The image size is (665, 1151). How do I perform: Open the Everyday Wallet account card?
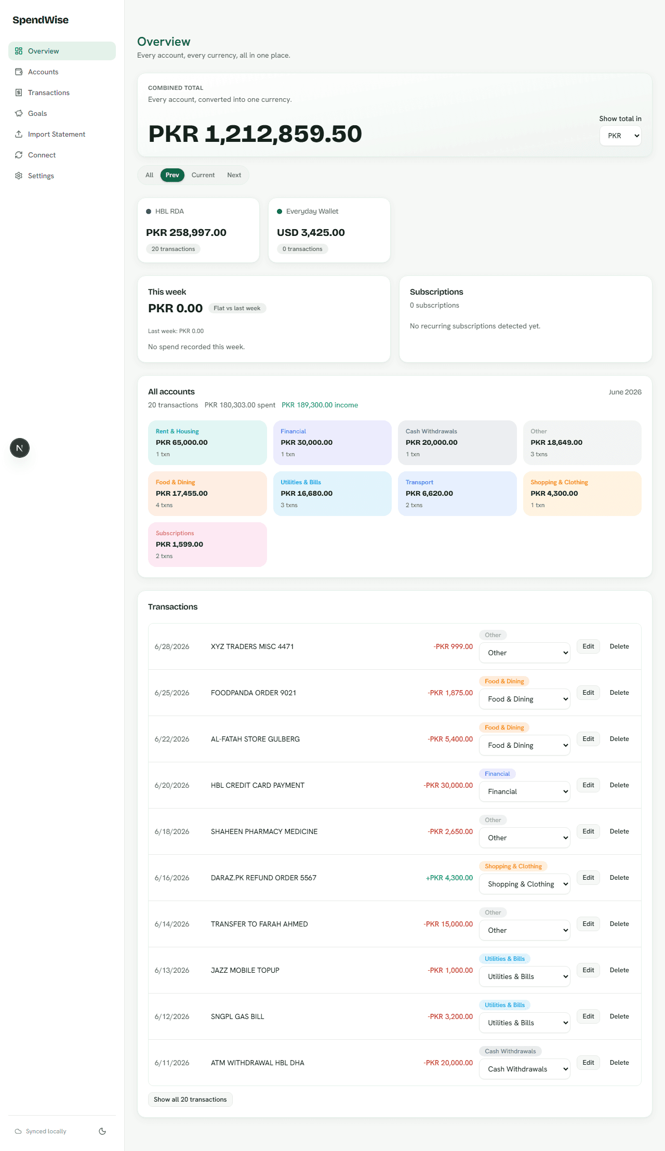tap(329, 230)
